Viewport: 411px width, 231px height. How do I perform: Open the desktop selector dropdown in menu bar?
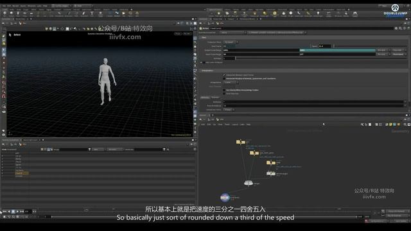[62, 6]
